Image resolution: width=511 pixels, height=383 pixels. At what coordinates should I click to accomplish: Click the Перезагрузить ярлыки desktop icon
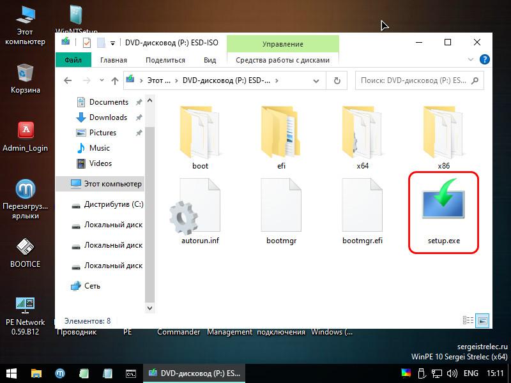point(25,199)
